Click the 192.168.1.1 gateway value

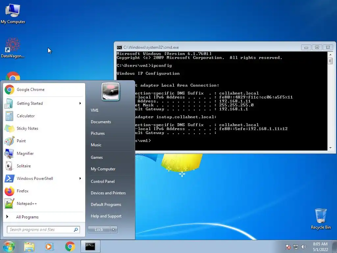[x=233, y=109]
